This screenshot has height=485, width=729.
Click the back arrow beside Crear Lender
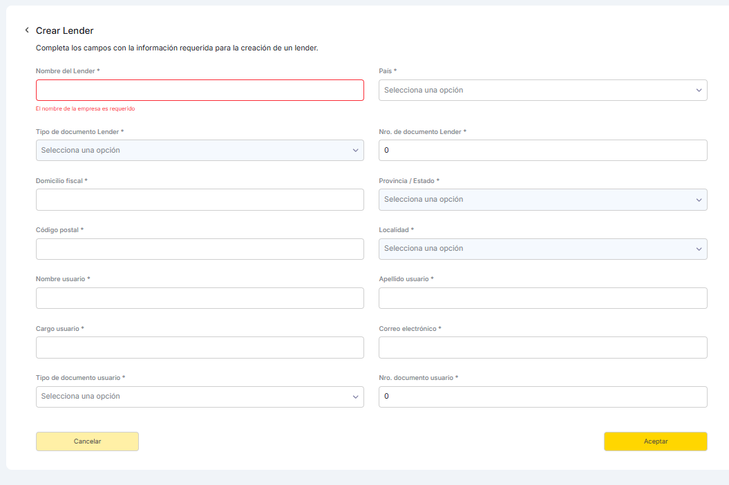[27, 30]
